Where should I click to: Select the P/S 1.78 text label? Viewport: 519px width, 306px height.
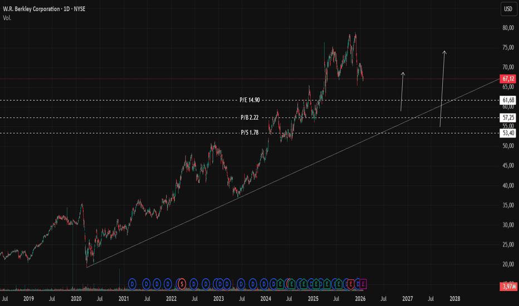click(249, 132)
